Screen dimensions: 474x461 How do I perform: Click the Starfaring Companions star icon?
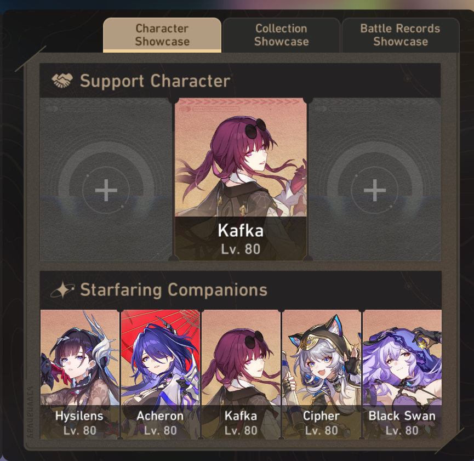tap(62, 290)
